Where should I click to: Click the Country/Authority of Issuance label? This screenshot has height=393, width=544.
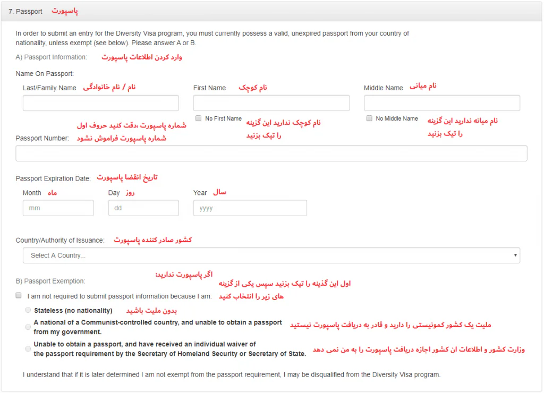60,241
